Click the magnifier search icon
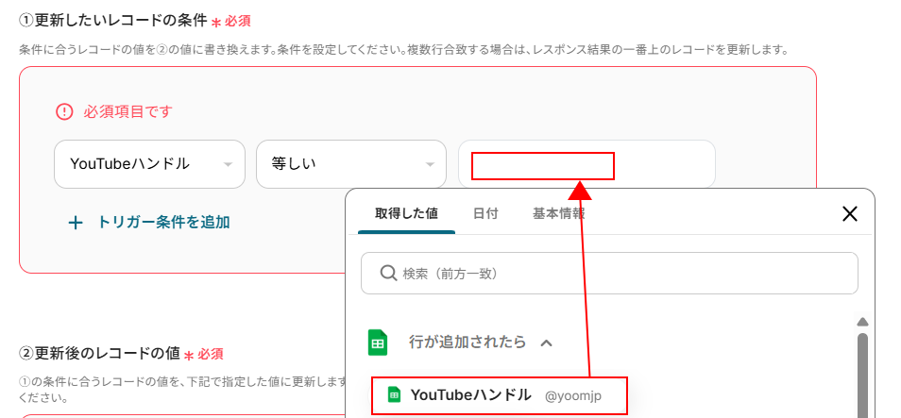Image resolution: width=901 pixels, height=418 pixels. coord(388,274)
